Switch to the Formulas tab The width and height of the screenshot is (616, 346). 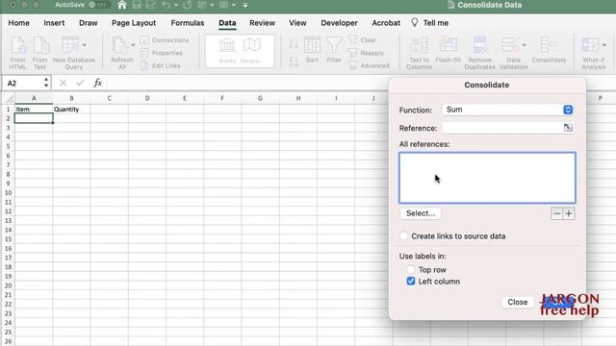[188, 23]
